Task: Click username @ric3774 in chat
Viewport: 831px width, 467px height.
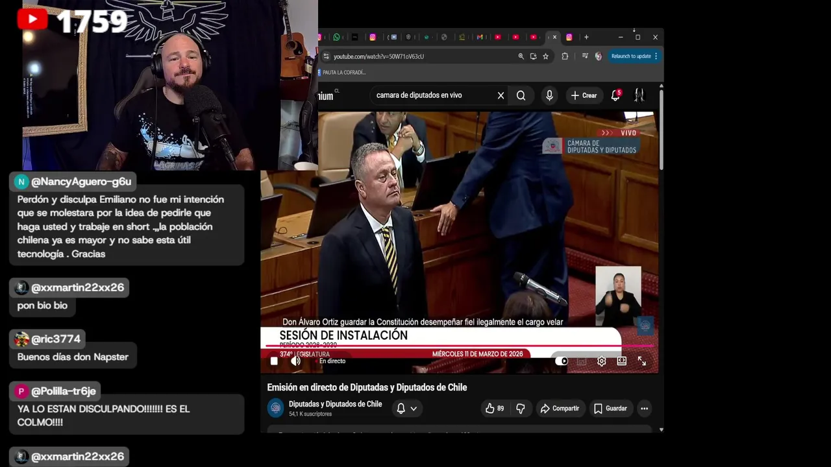Action: (x=56, y=339)
